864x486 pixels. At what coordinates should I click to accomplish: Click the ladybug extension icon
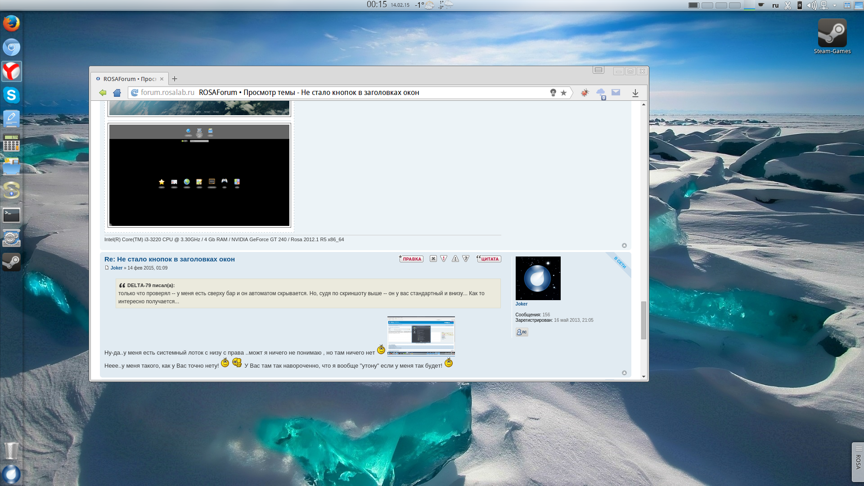pos(585,93)
